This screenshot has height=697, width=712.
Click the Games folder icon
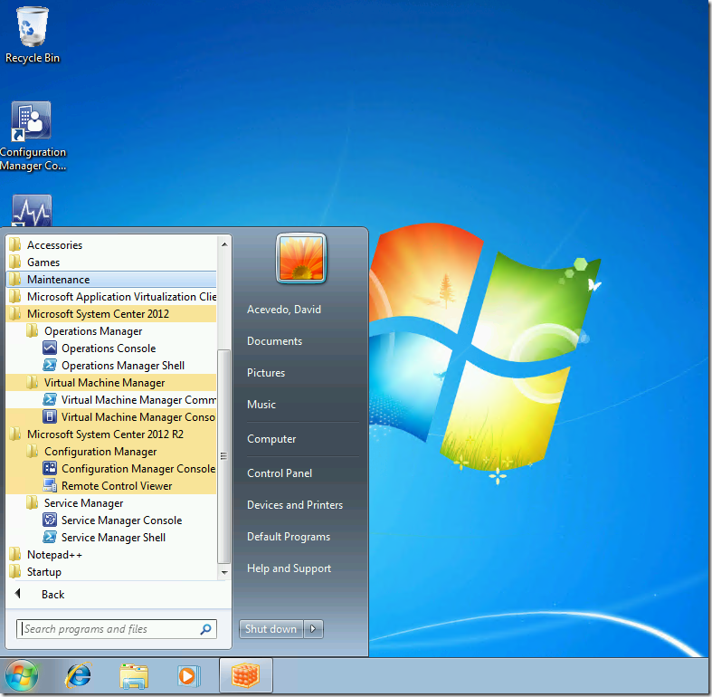pos(15,263)
